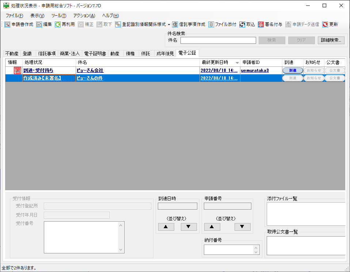Screen dimensions: 350x272
Task: Click the 件名 column header
Action: [138, 62]
